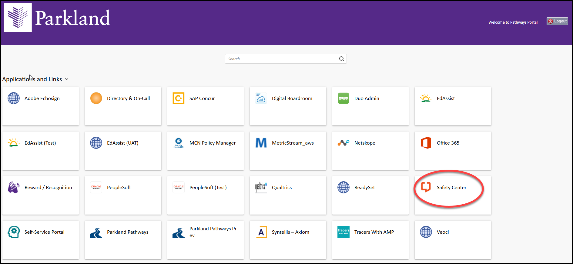This screenshot has height=264, width=573.
Task: Launch SAP Concur from its label
Action: click(202, 98)
